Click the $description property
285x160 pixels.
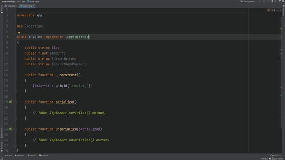pyautogui.click(x=63, y=59)
